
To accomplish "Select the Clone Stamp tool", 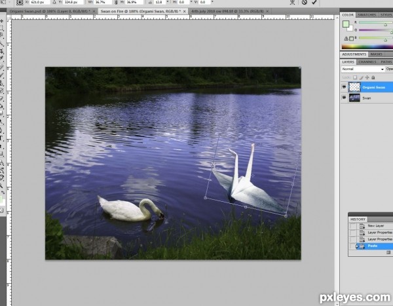I will 1,83.
